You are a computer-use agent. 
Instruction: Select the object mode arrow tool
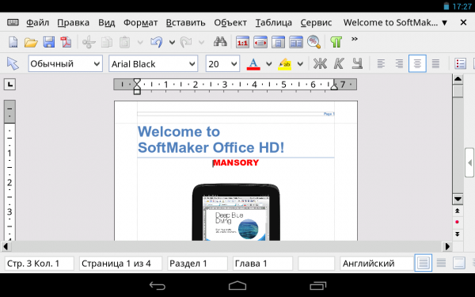pyautogui.click(x=13, y=63)
